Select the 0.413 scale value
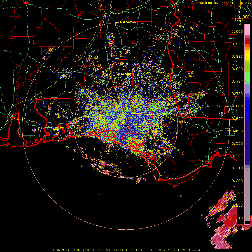 coord(237,168)
